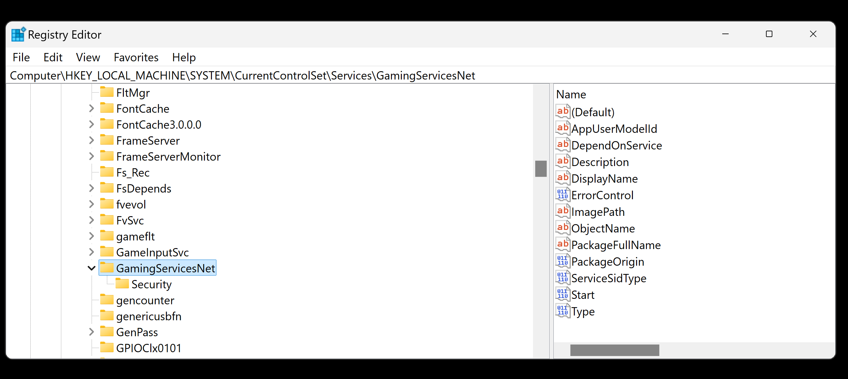
Task: Expand the FontCache key
Action: pos(92,108)
